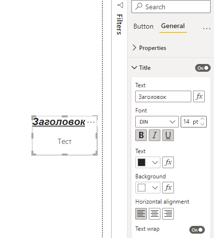The width and height of the screenshot is (214, 238).
Task: Open fx conditional formatting for title text
Action: pos(199,96)
